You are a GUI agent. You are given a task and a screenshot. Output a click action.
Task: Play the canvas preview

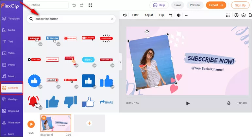pos(188,103)
